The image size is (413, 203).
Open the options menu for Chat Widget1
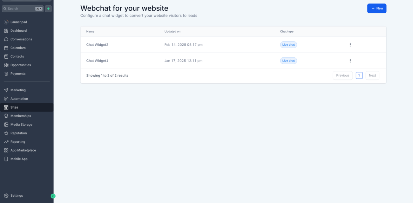pyautogui.click(x=350, y=60)
